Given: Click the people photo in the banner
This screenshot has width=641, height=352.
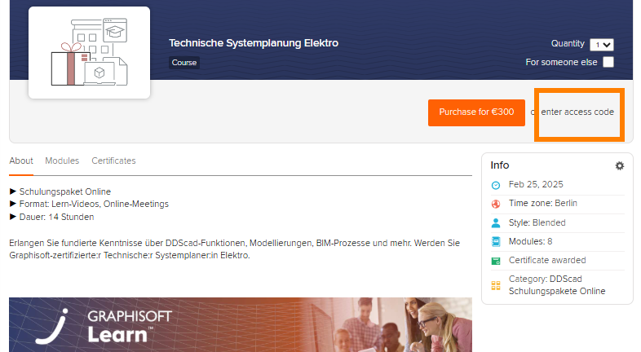Looking at the screenshot, I should (391, 324).
